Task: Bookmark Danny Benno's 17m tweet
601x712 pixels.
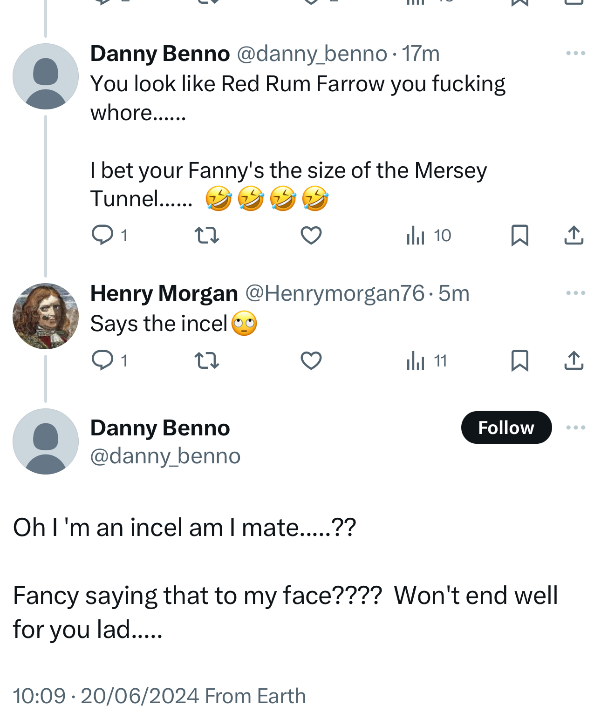Action: point(519,235)
